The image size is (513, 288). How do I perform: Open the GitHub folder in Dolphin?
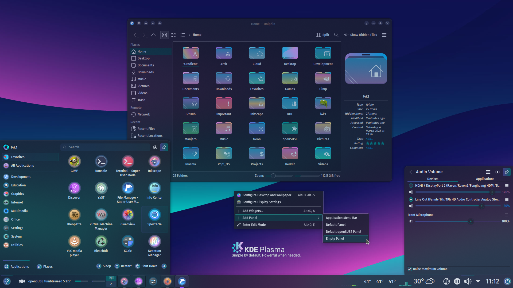pyautogui.click(x=191, y=106)
